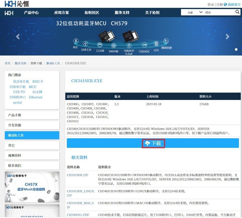Click the 注册 register link
This screenshot has width=242, height=218.
click(220, 5)
